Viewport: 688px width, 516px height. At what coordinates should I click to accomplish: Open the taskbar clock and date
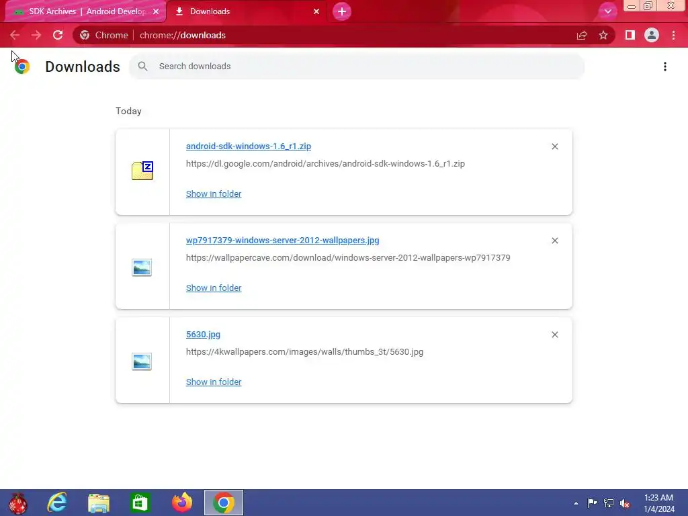[658, 503]
